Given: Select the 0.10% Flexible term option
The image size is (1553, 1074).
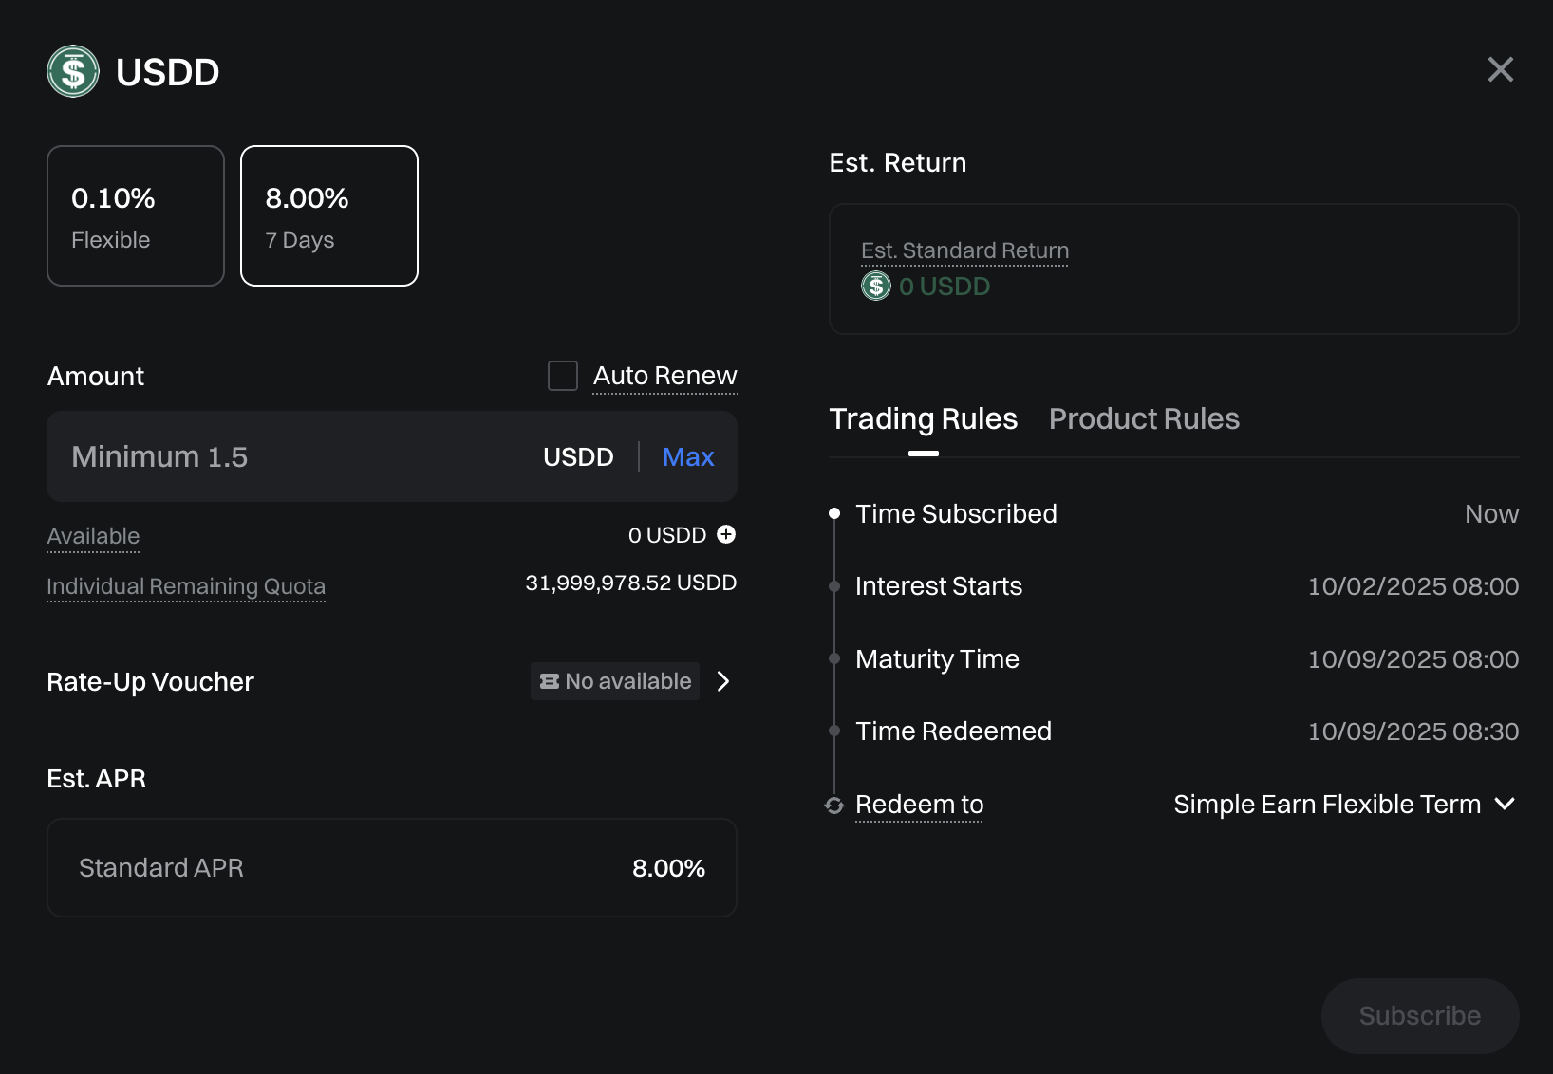Looking at the screenshot, I should [x=136, y=215].
